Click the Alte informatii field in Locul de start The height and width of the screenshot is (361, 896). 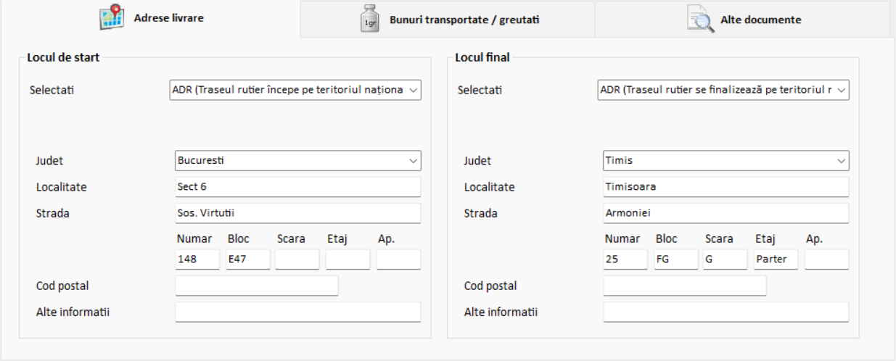pos(298,312)
